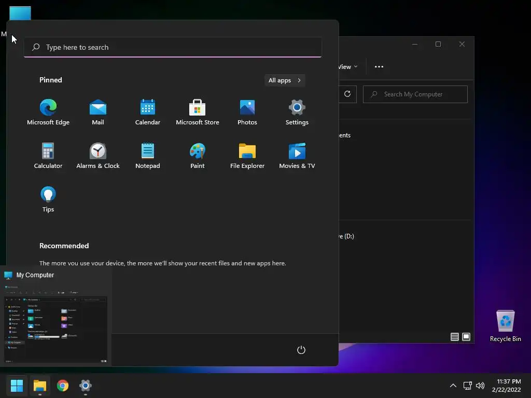Open Microsoft Store
Screen dimensions: 531x398
pos(198,112)
